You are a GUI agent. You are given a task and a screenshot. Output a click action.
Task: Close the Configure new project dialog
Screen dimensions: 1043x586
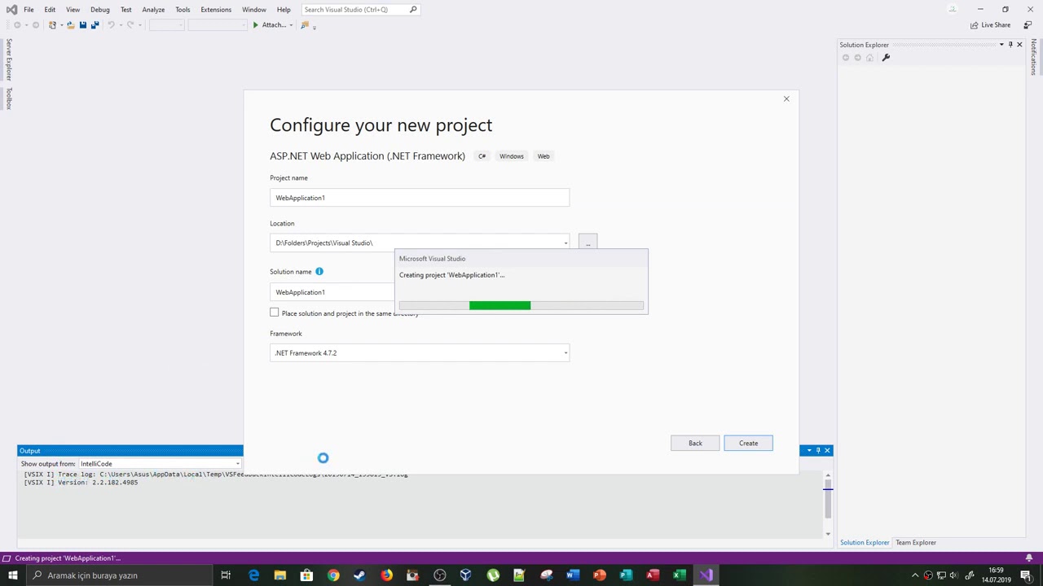coord(786,99)
